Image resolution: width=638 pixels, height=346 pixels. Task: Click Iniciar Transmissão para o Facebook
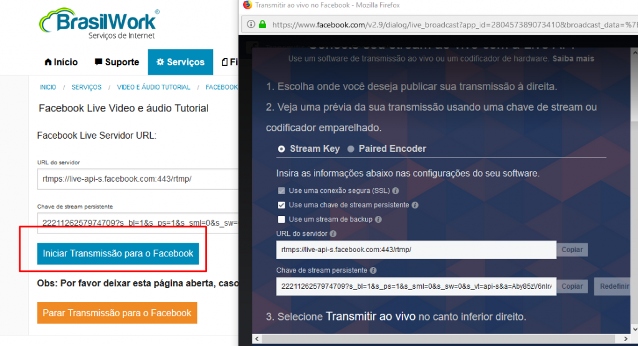pyautogui.click(x=118, y=254)
